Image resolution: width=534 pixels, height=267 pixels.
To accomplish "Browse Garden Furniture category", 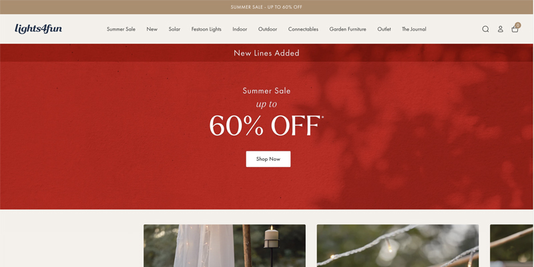I will pyautogui.click(x=348, y=29).
